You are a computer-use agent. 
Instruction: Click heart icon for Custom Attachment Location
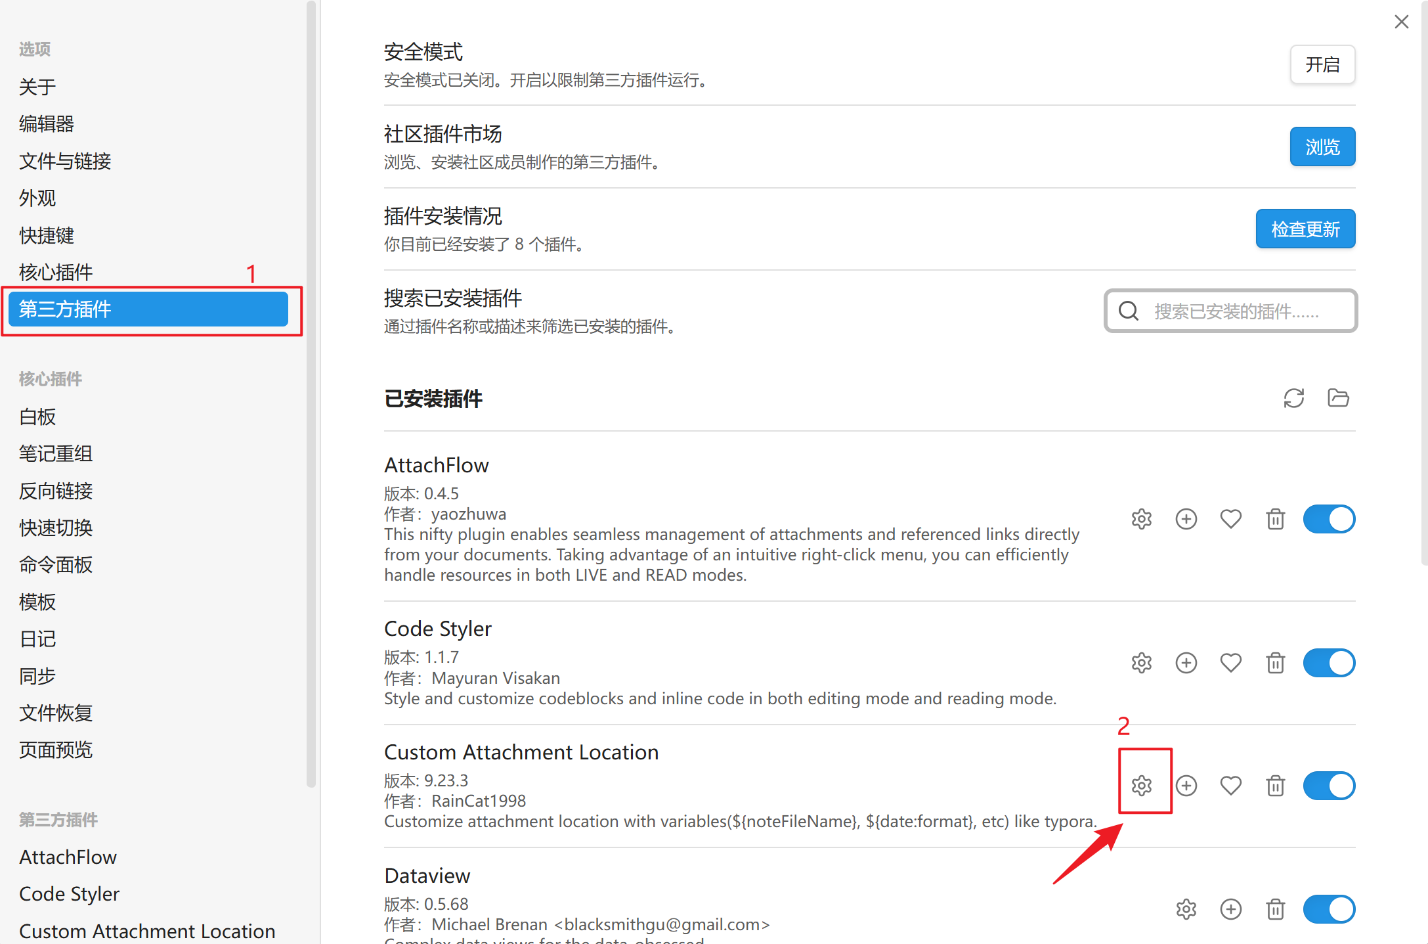click(1230, 785)
